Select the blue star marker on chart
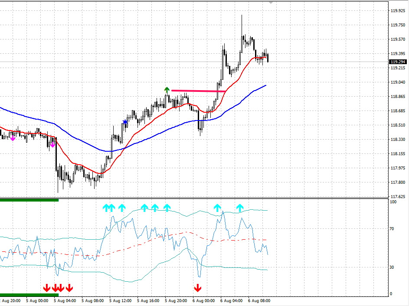Image resolution: width=409 pixels, height=306 pixels. pos(125,122)
